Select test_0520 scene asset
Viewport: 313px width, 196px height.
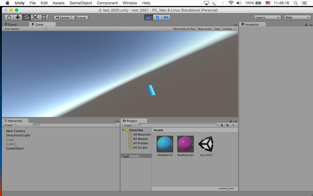click(x=206, y=146)
